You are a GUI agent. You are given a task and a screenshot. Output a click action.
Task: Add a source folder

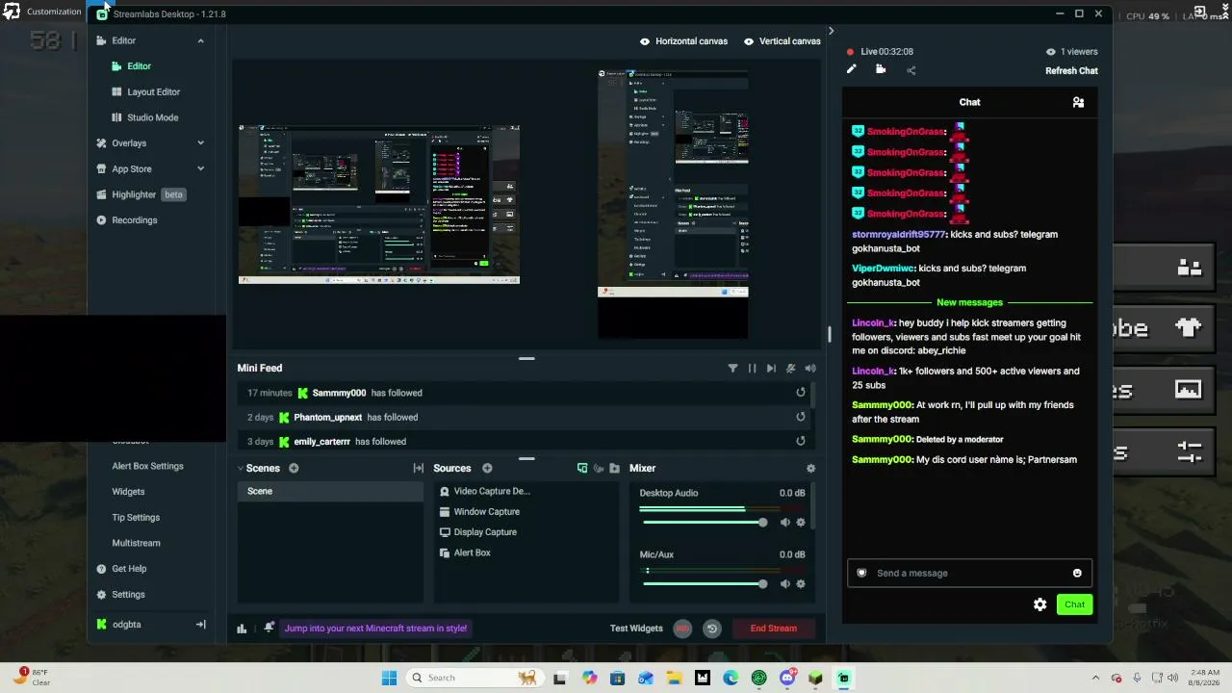pos(615,469)
